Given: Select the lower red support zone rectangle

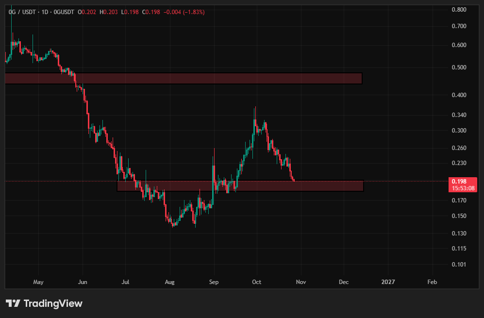Looking at the screenshot, I should [x=240, y=186].
